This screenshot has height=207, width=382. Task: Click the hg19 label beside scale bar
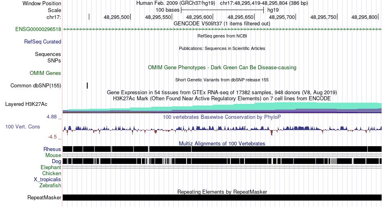pos(273,10)
